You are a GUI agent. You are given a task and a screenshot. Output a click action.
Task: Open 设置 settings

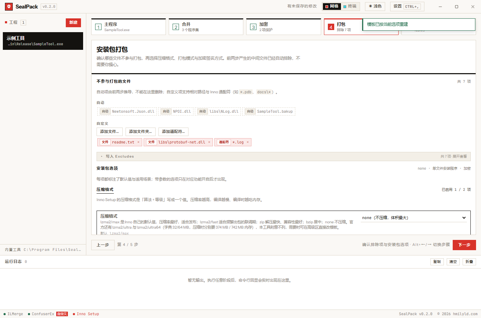click(407, 6)
